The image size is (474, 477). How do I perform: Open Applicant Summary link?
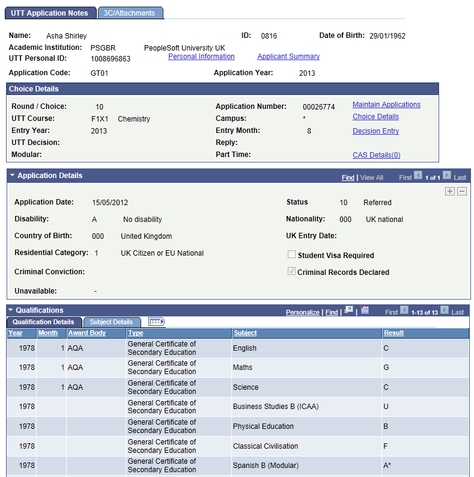point(288,57)
